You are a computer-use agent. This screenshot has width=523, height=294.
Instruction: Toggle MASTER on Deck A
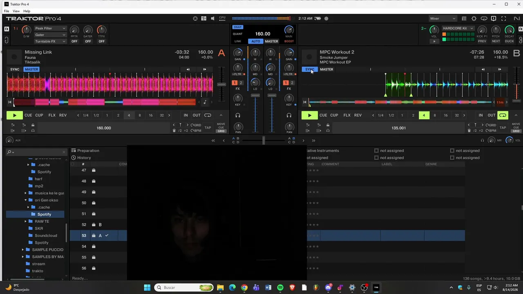[x=31, y=69]
